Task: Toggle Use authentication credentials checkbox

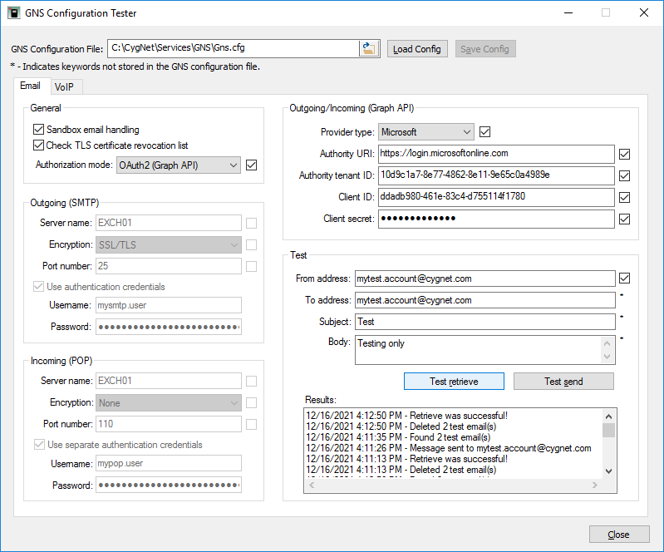Action: (38, 286)
